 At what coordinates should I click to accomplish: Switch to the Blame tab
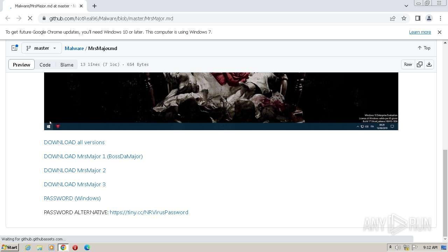click(67, 64)
